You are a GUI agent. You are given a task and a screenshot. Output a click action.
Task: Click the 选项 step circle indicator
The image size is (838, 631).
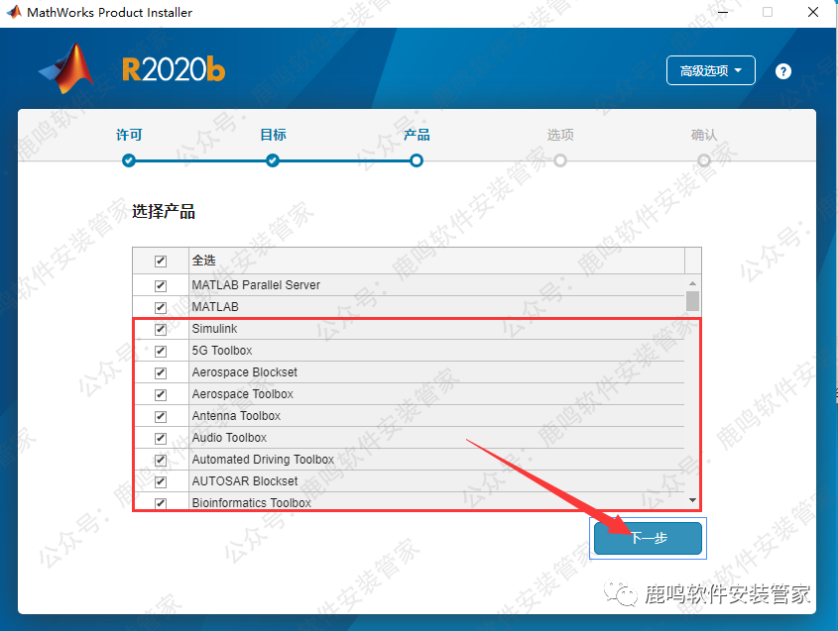click(x=560, y=159)
